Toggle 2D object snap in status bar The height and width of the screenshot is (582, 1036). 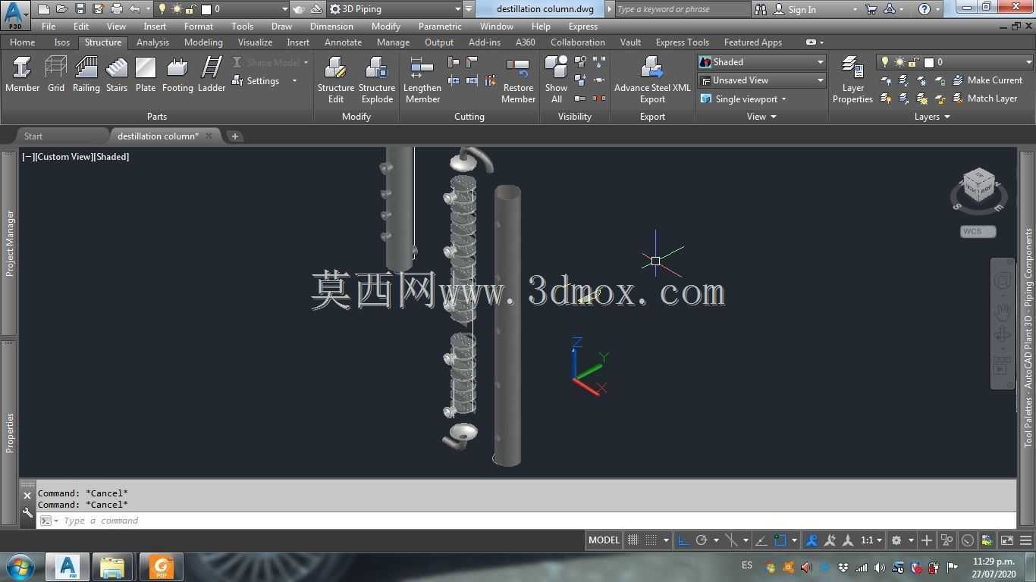(780, 540)
